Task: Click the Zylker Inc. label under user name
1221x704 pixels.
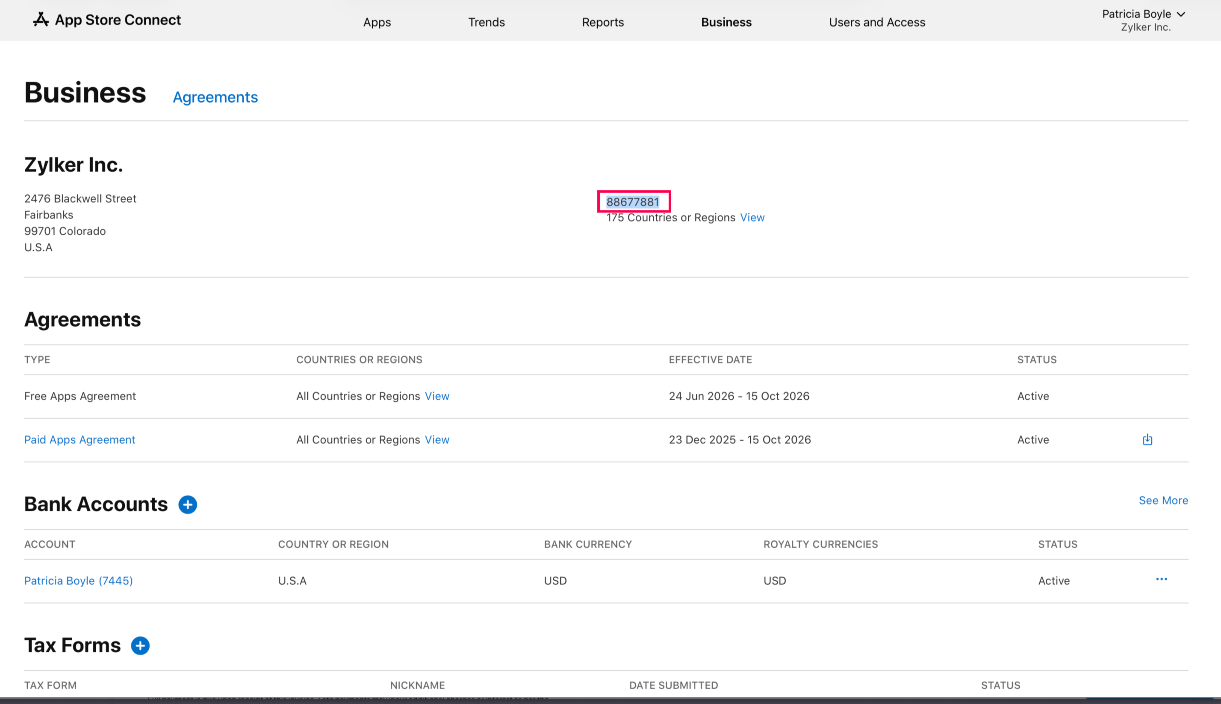Action: 1146,27
